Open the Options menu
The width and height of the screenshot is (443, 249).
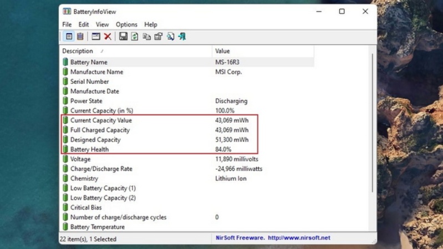126,24
